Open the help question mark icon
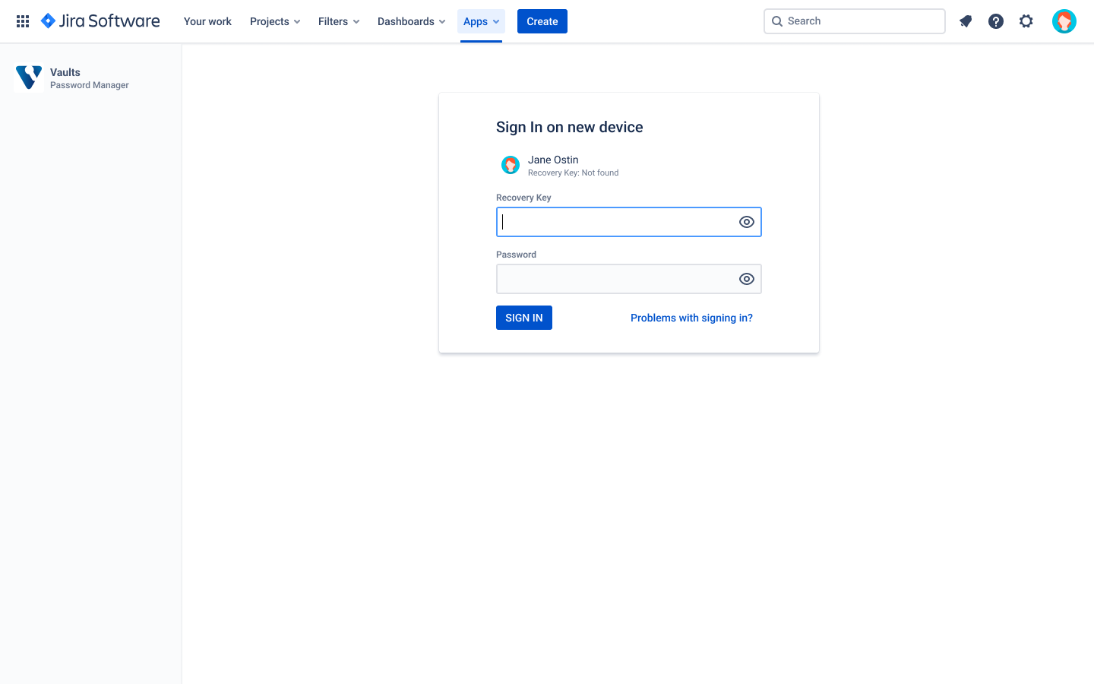 tap(995, 21)
